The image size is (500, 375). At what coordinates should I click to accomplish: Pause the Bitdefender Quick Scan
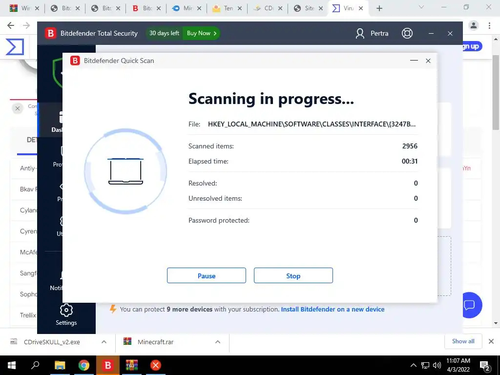207,275
